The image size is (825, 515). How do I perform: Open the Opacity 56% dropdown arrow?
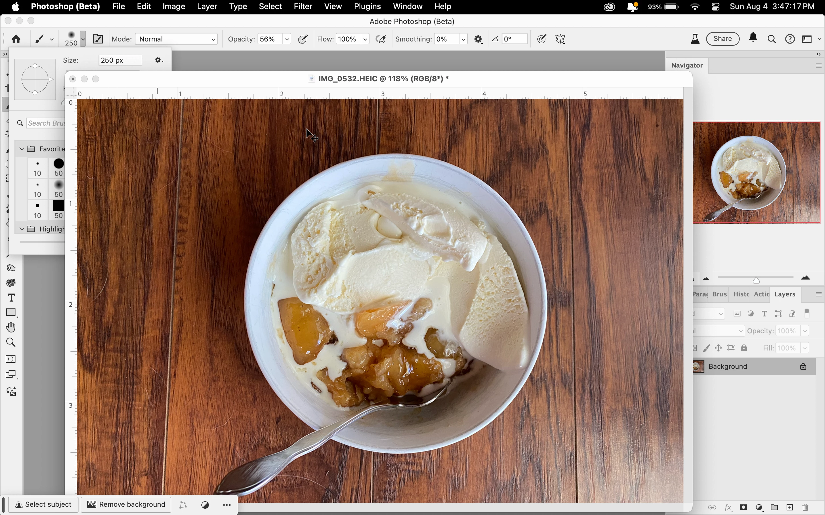287,39
